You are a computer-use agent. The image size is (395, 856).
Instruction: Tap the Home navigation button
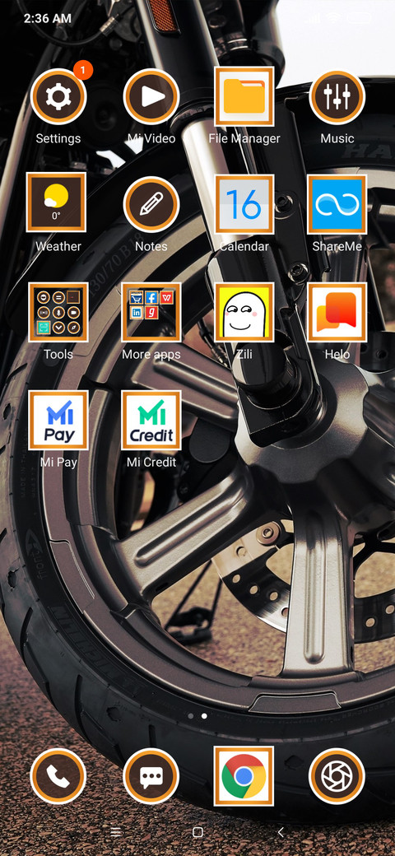[x=198, y=832]
